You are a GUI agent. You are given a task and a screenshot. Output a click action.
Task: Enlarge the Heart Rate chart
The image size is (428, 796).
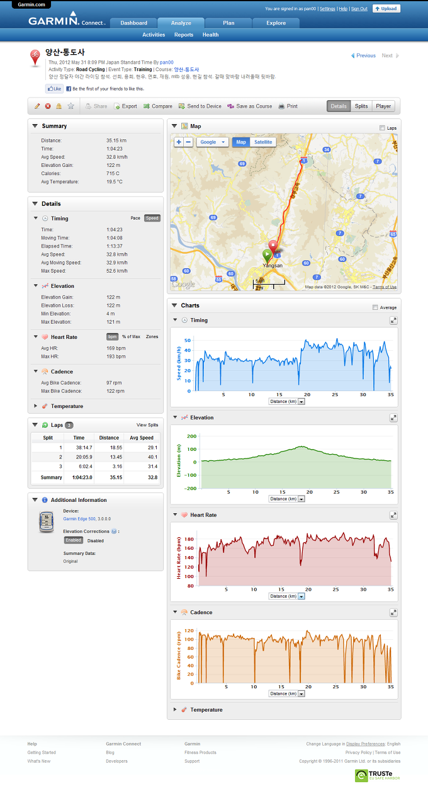point(393,515)
